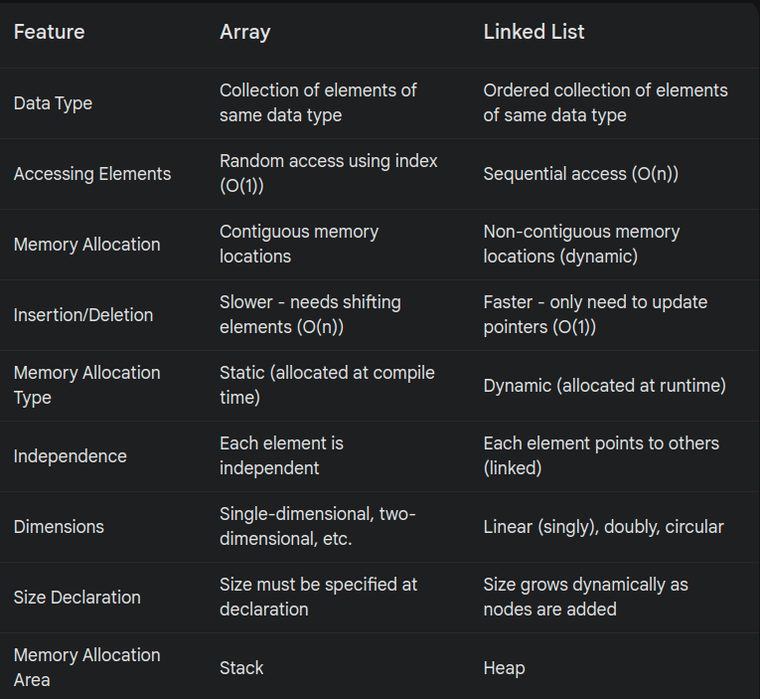Click the Accessing Elements row label
Viewport: 760px width, 699px height.
(92, 174)
